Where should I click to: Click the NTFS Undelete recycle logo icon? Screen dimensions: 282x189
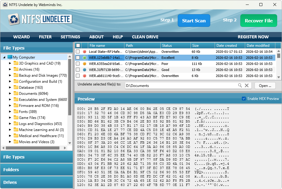click(14, 19)
